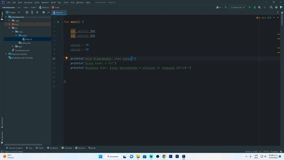284x160 pixels.
Task: Collapse the main folder node
Action: pyautogui.click(x=13, y=32)
